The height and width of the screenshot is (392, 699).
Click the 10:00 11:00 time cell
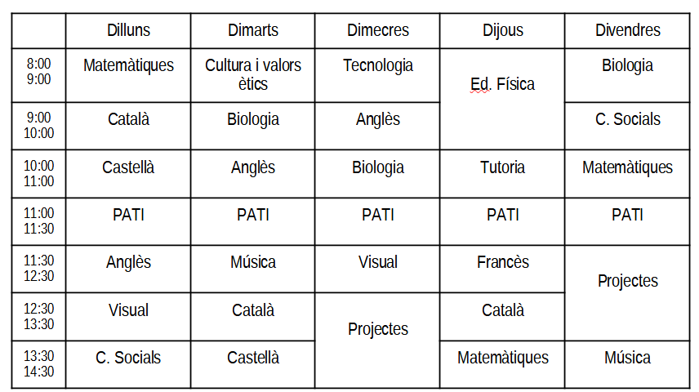pyautogui.click(x=38, y=173)
